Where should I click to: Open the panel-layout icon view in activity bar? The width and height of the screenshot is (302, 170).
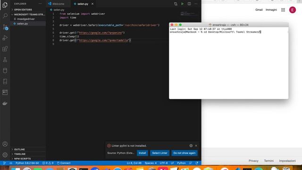pos(5,93)
